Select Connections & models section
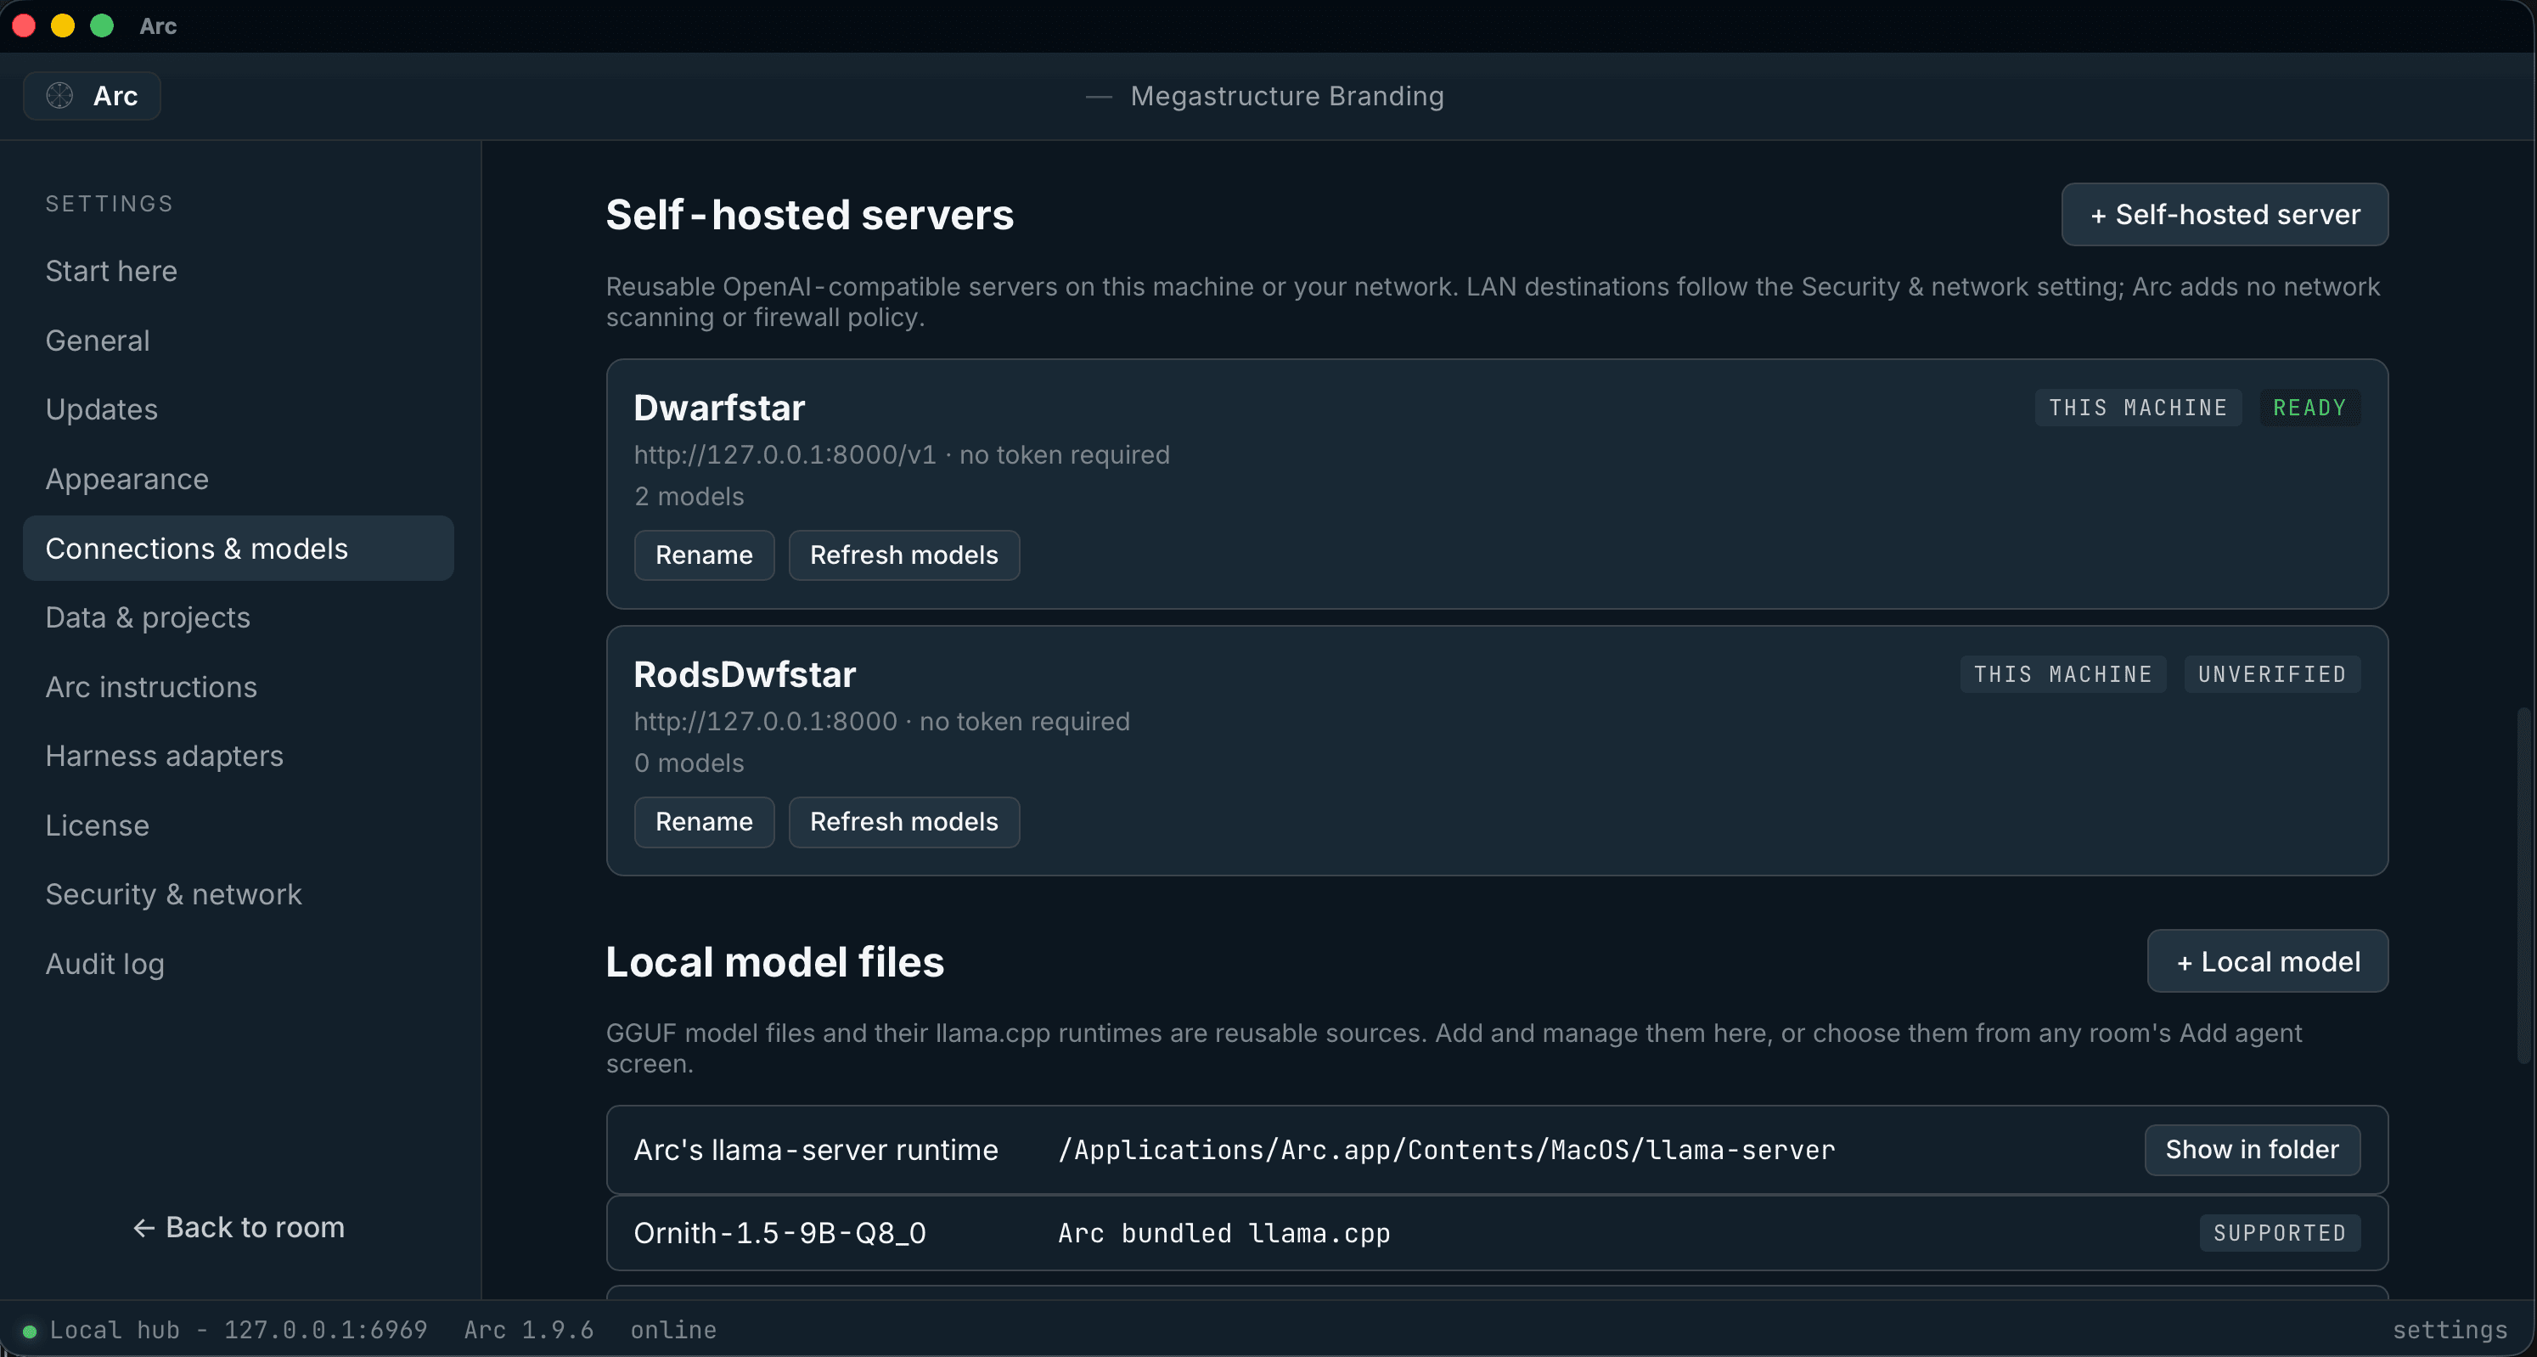The width and height of the screenshot is (2537, 1357). [238, 549]
